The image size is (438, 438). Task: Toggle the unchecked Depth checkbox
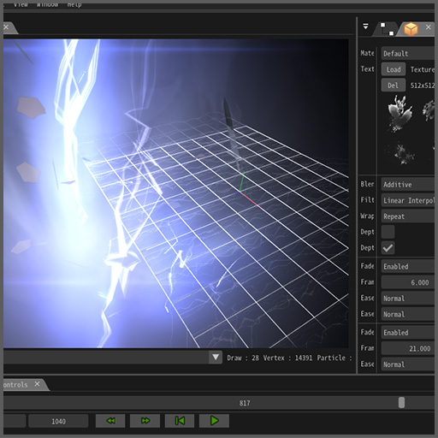388,232
